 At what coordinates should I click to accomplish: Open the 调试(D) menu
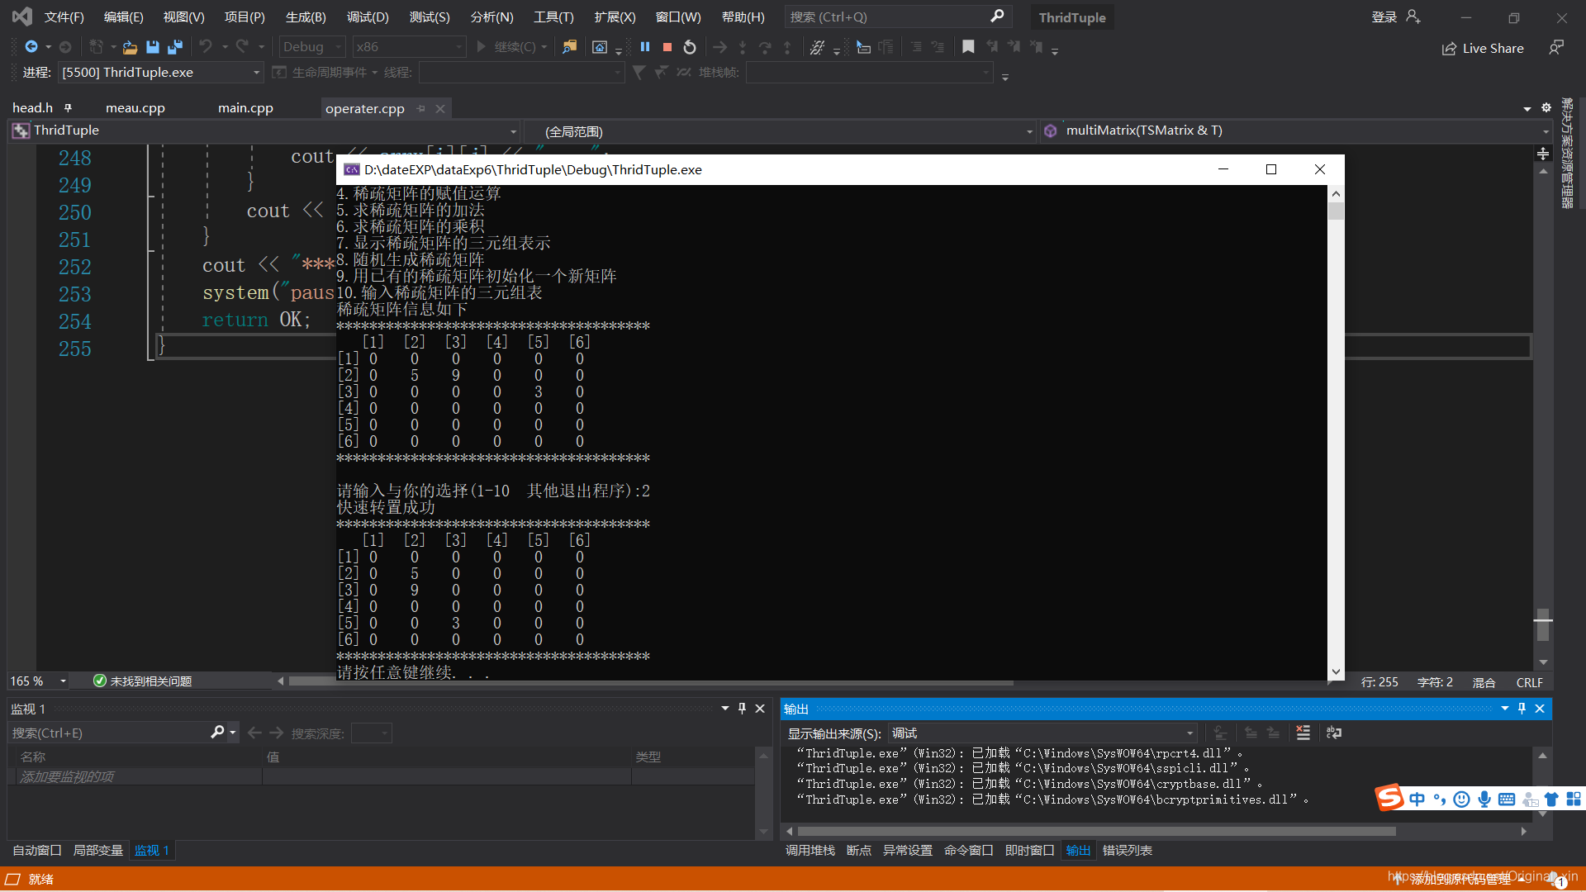368,17
